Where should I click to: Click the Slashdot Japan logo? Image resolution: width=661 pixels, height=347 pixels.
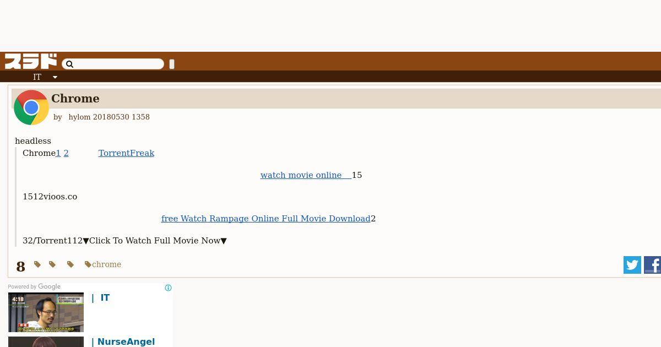(31, 61)
